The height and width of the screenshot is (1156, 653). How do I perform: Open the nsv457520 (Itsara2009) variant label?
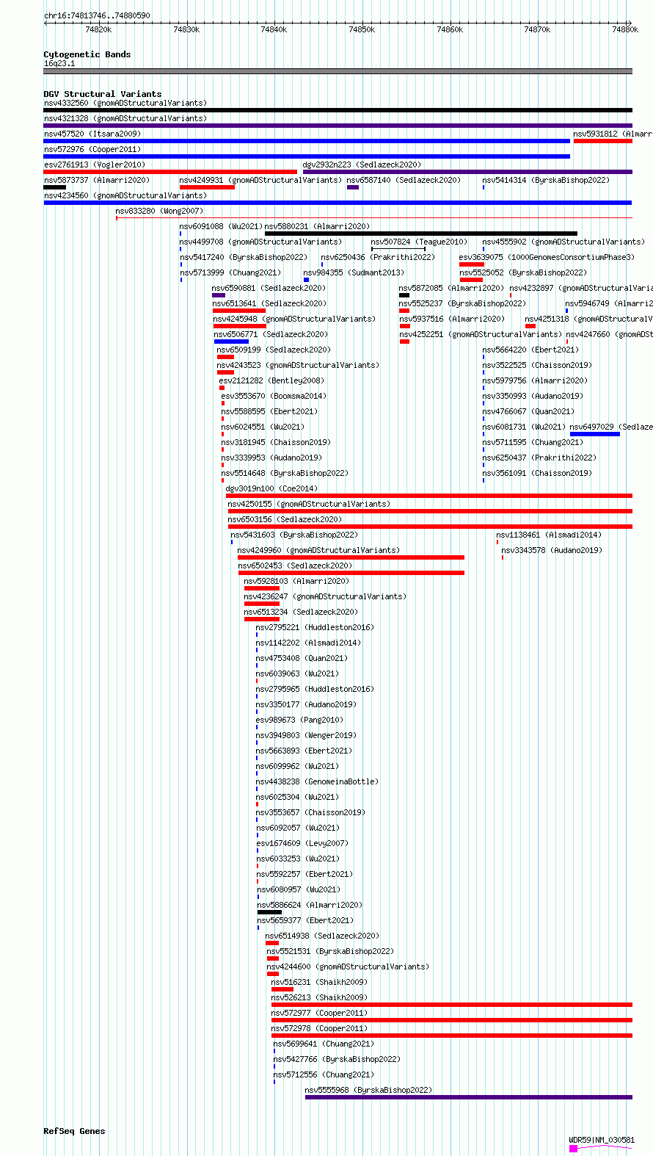92,134
